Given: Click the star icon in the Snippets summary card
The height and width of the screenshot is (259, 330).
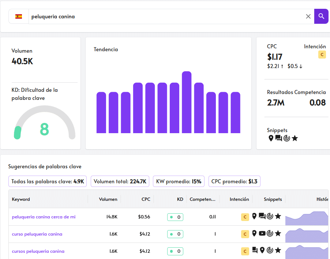Looking at the screenshot, I should pos(295,138).
